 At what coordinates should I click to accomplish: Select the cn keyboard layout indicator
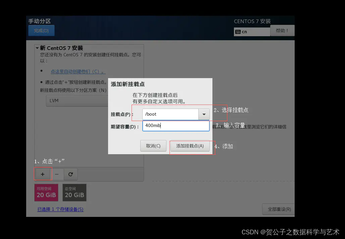pos(252,32)
